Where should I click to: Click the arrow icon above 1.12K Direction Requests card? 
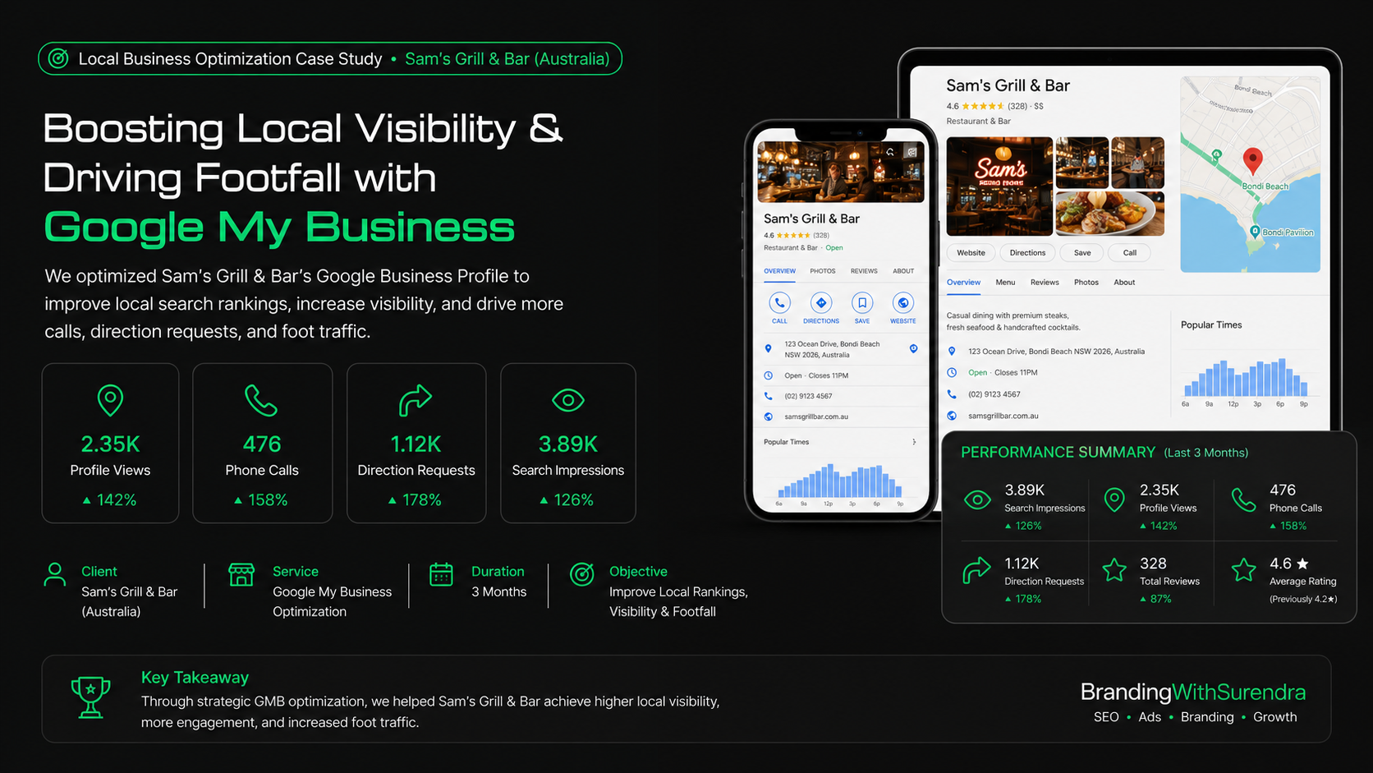click(x=416, y=400)
